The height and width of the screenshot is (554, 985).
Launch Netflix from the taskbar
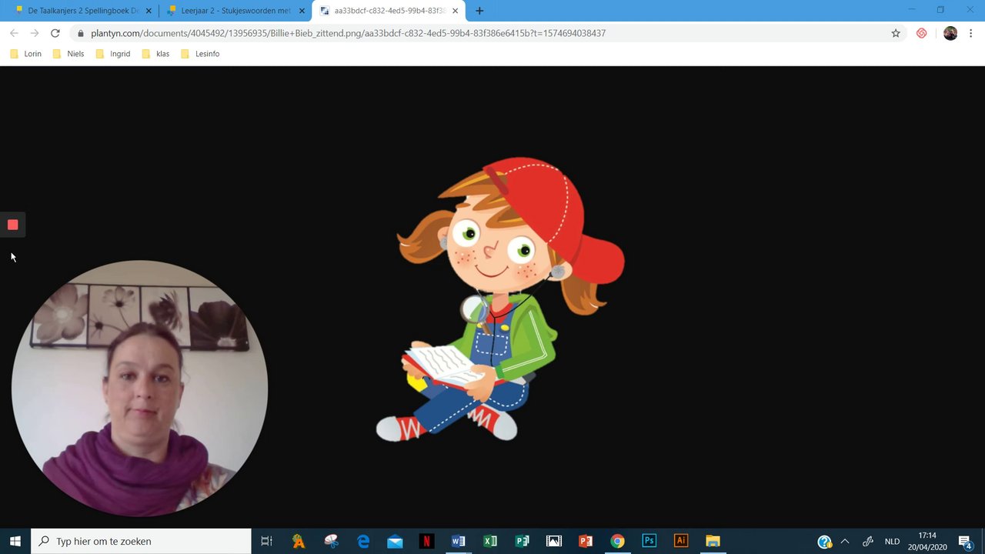pos(426,541)
